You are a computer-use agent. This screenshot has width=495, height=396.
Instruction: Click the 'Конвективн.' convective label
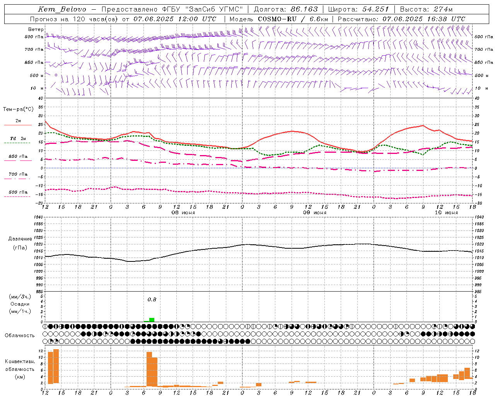(20, 362)
